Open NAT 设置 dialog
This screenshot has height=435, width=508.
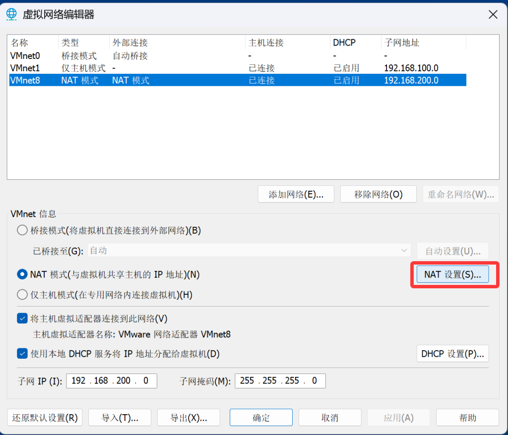(x=452, y=274)
